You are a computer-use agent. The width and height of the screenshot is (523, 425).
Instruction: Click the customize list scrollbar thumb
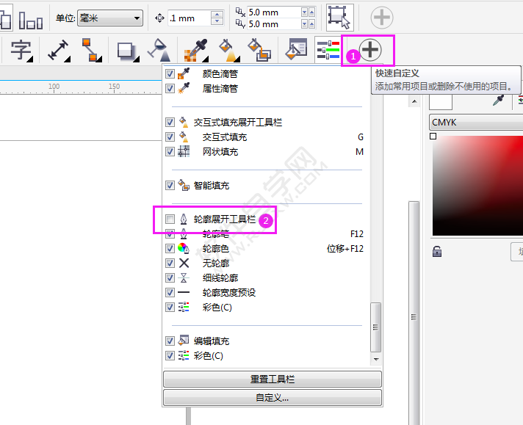tap(376, 327)
